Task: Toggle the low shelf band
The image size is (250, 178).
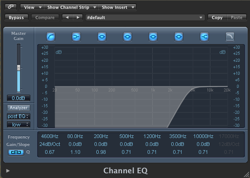Action: click(76, 37)
